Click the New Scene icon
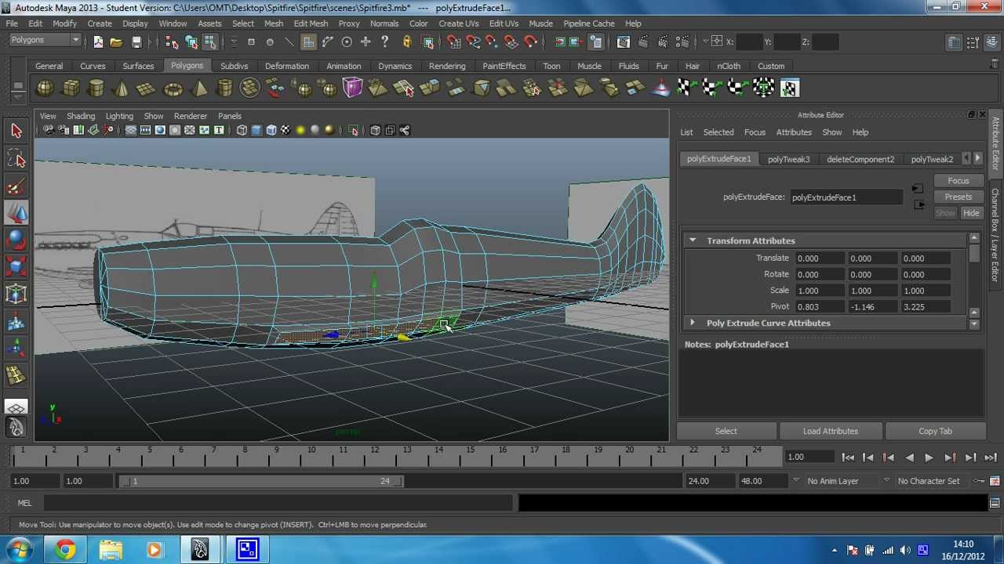Image resolution: width=1004 pixels, height=564 pixels. click(98, 42)
